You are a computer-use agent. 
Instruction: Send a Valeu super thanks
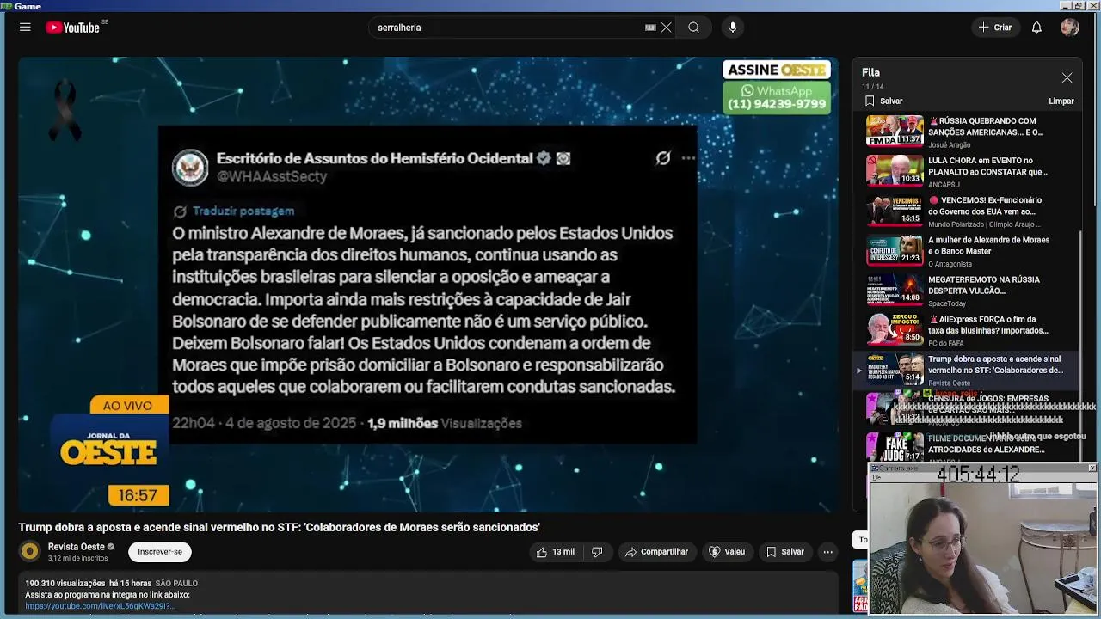(x=726, y=552)
